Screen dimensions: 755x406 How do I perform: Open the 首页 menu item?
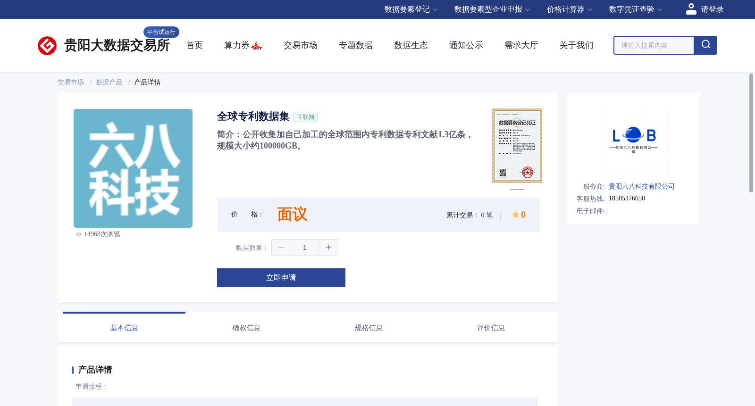[194, 45]
